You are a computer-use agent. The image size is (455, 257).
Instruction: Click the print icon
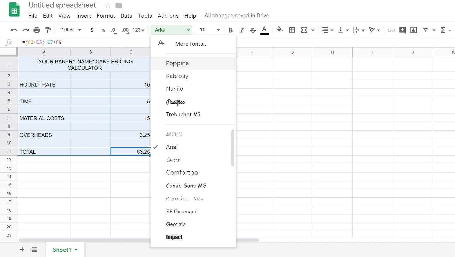tap(37, 30)
